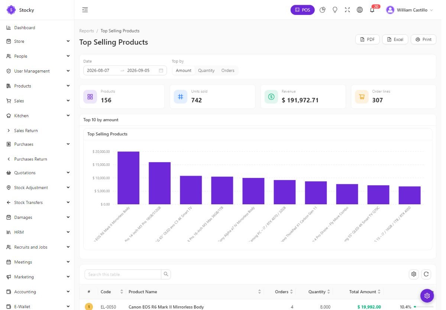Sort by the Code column header
This screenshot has width=446, height=310.
point(111,292)
